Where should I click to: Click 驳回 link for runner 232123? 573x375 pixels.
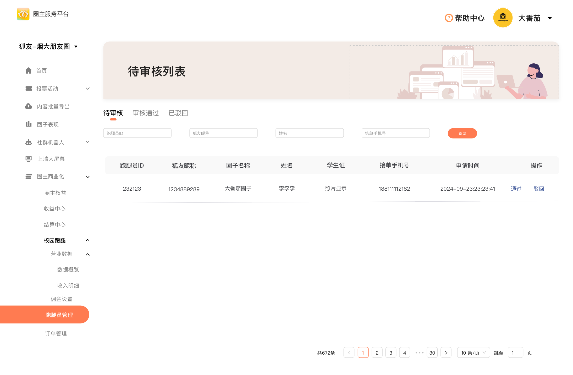point(539,189)
